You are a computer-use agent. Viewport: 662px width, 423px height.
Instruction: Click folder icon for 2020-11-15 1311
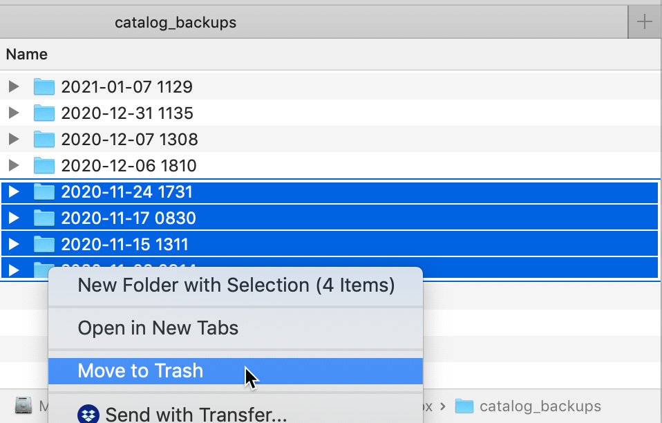coord(44,245)
